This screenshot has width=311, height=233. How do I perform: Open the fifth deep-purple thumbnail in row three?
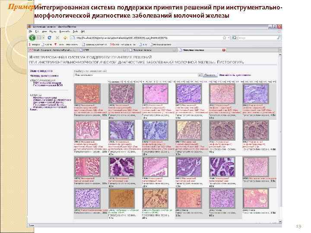click(x=222, y=167)
